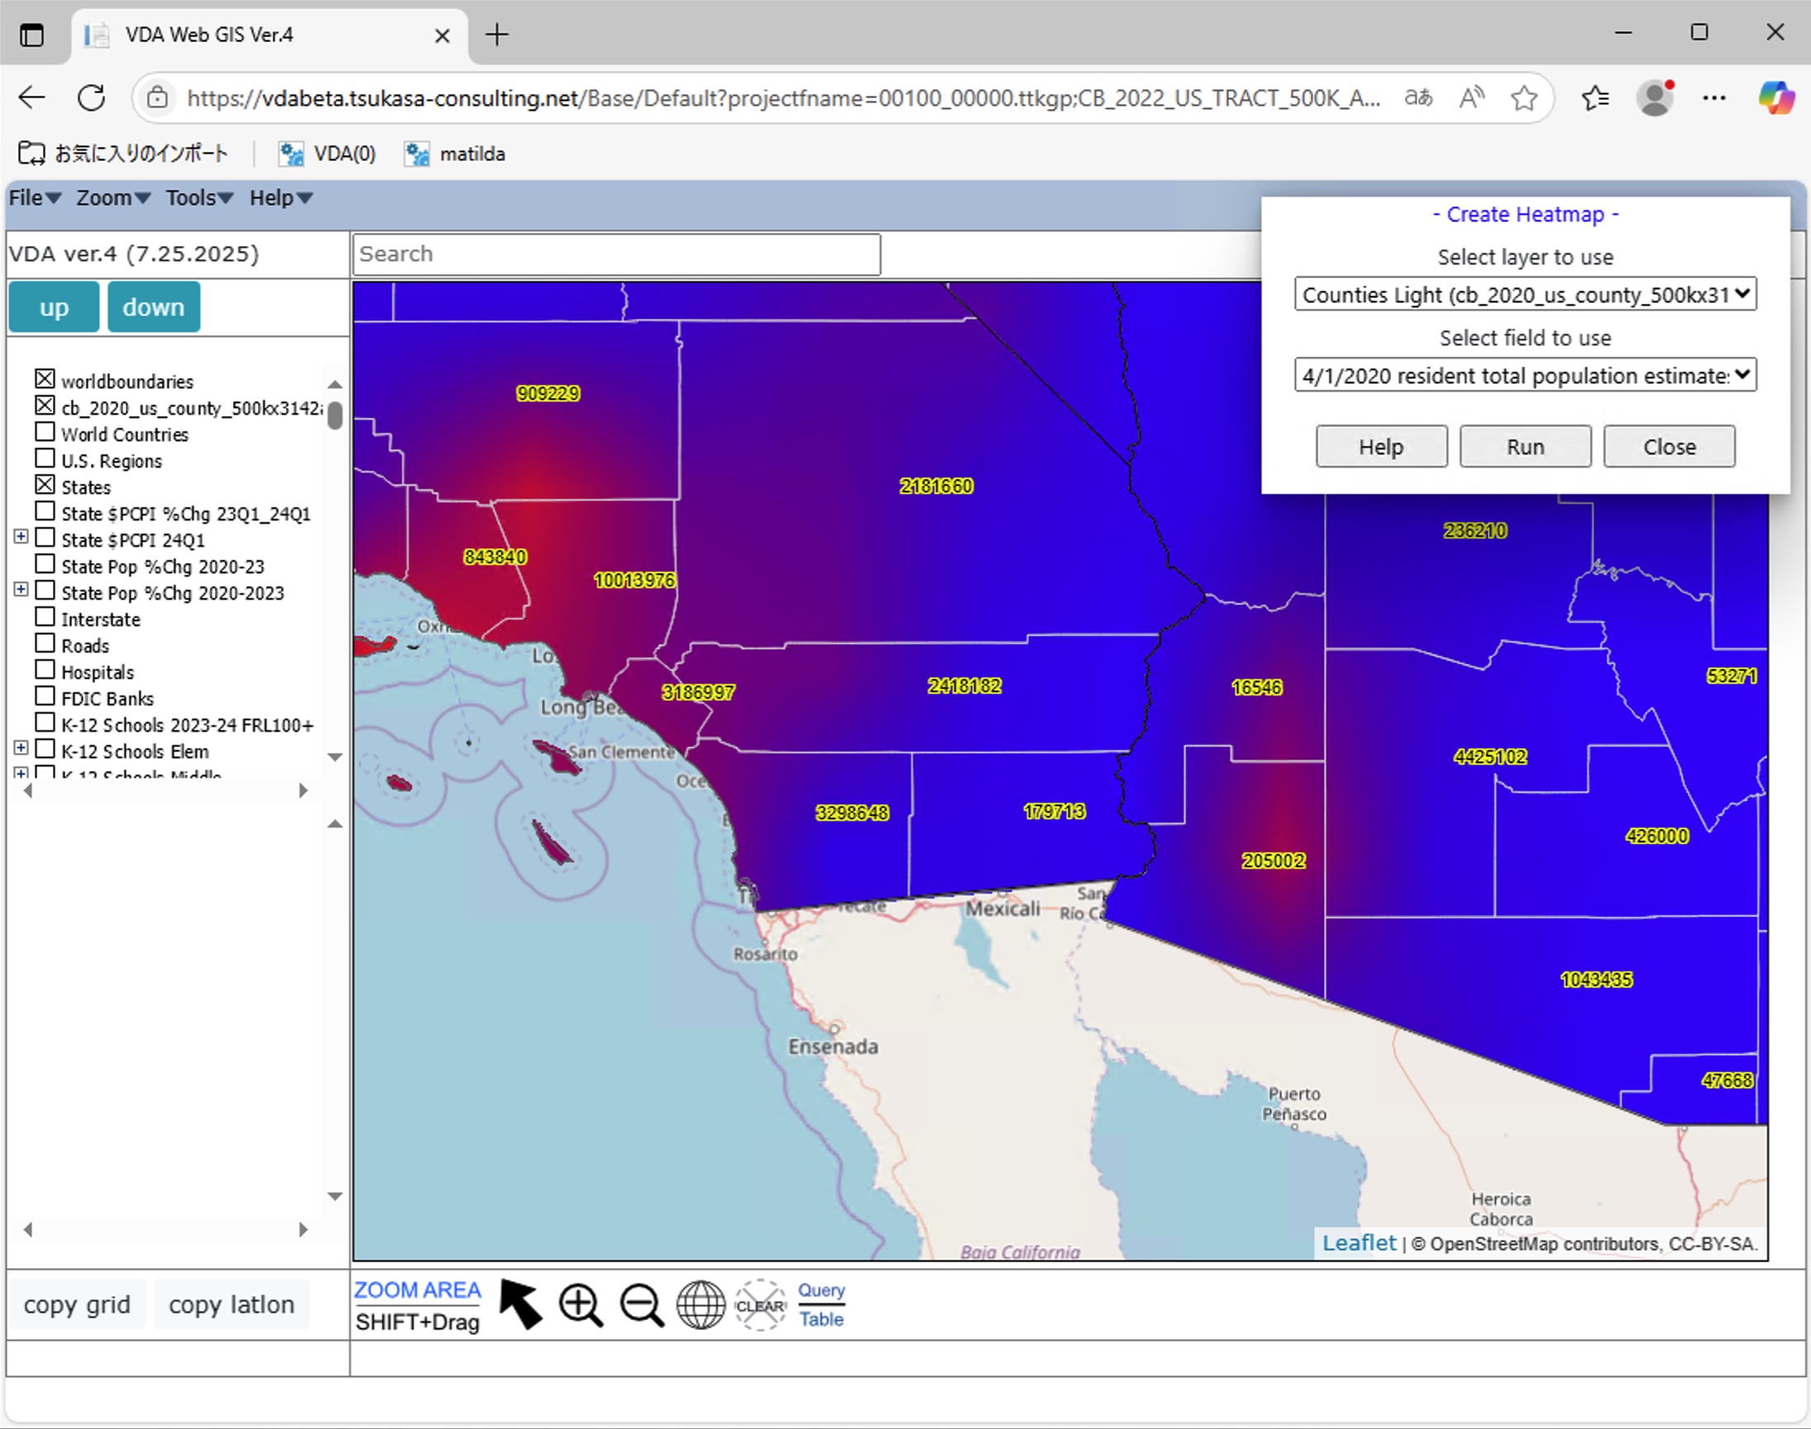Enable the Hospitals layer checkbox
The width and height of the screenshot is (1811, 1429).
tap(45, 670)
